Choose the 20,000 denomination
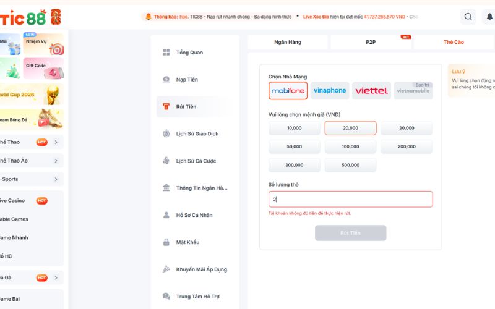The height and width of the screenshot is (309, 495). click(x=350, y=128)
